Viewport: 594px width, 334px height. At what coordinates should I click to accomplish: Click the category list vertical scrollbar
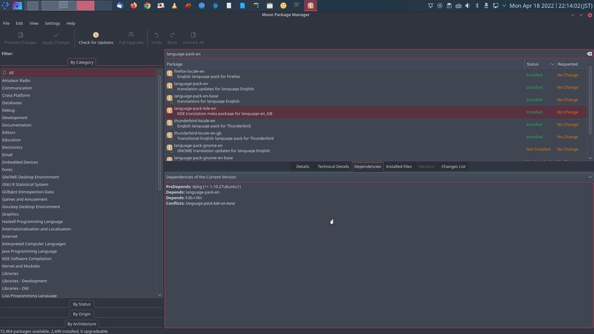(x=160, y=133)
